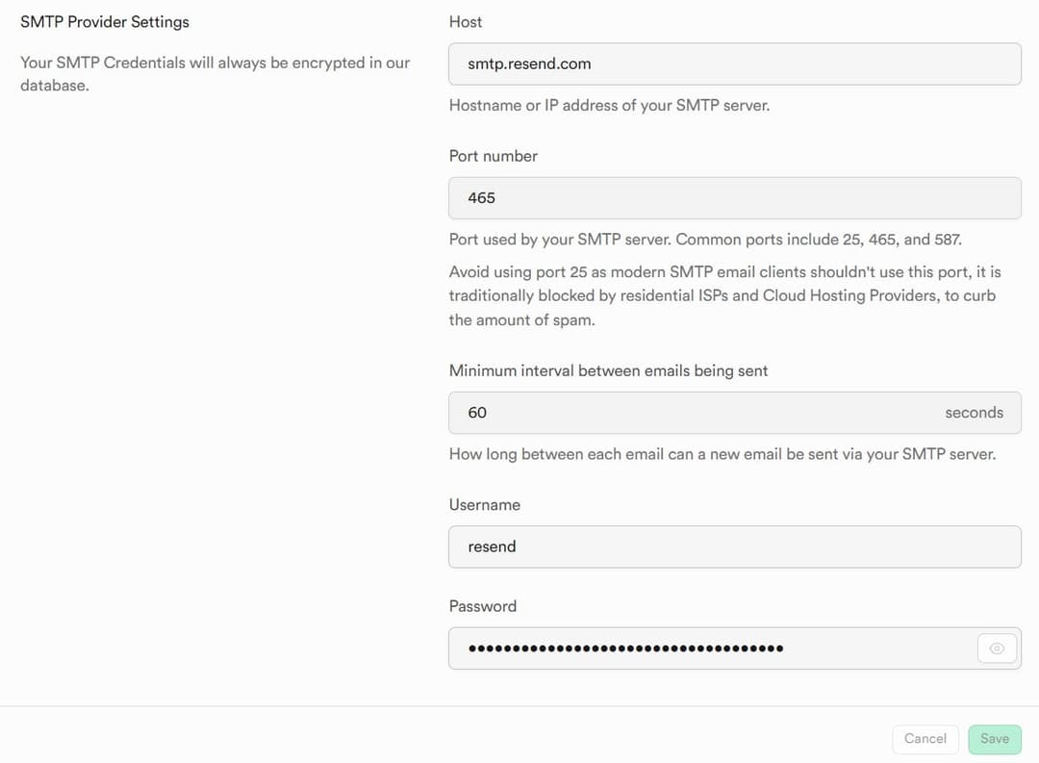Click the Cancel button
This screenshot has width=1039, height=763.
pos(925,738)
